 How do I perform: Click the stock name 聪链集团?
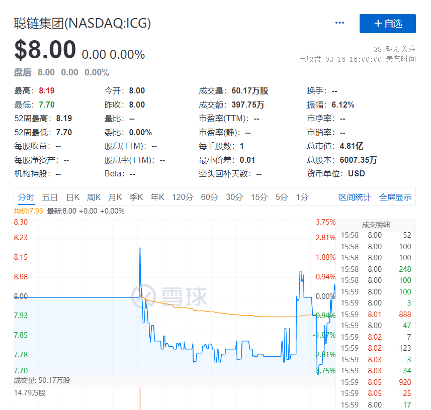(38, 23)
